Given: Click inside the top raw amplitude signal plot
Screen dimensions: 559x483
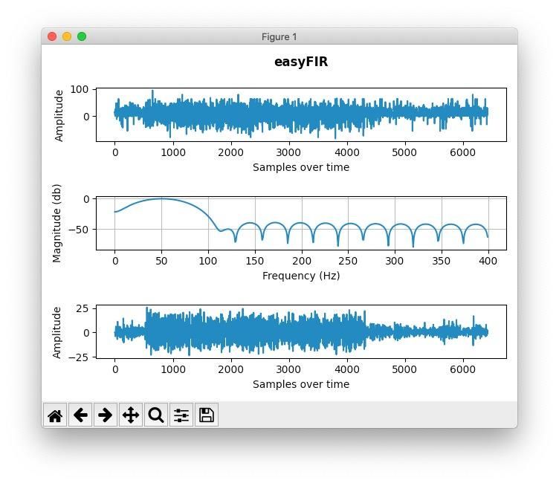Looking at the screenshot, I should (x=301, y=114).
